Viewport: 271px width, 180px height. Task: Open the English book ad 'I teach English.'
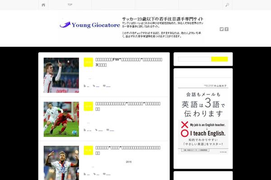(x=203, y=119)
